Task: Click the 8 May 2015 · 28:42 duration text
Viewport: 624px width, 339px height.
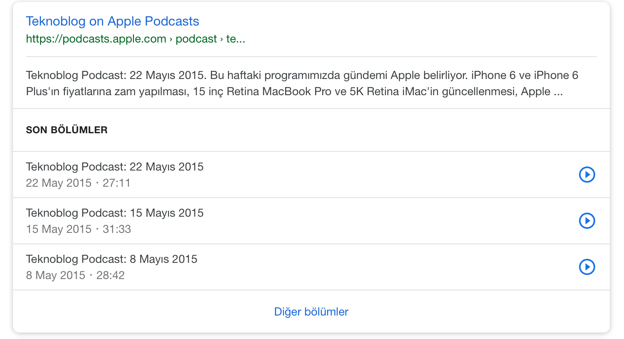Action: point(75,275)
